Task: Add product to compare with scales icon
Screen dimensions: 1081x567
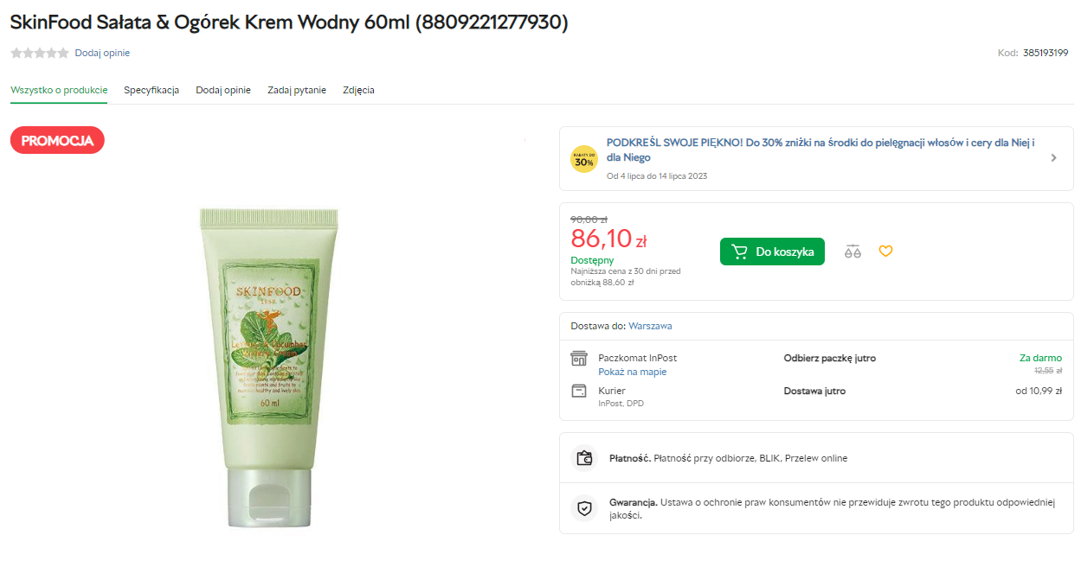Action: (853, 252)
